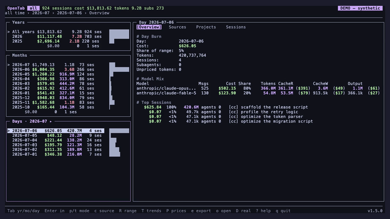
Task: Click the 'p/t mode' footer shortcut
Action: pyautogui.click(x=79, y=211)
